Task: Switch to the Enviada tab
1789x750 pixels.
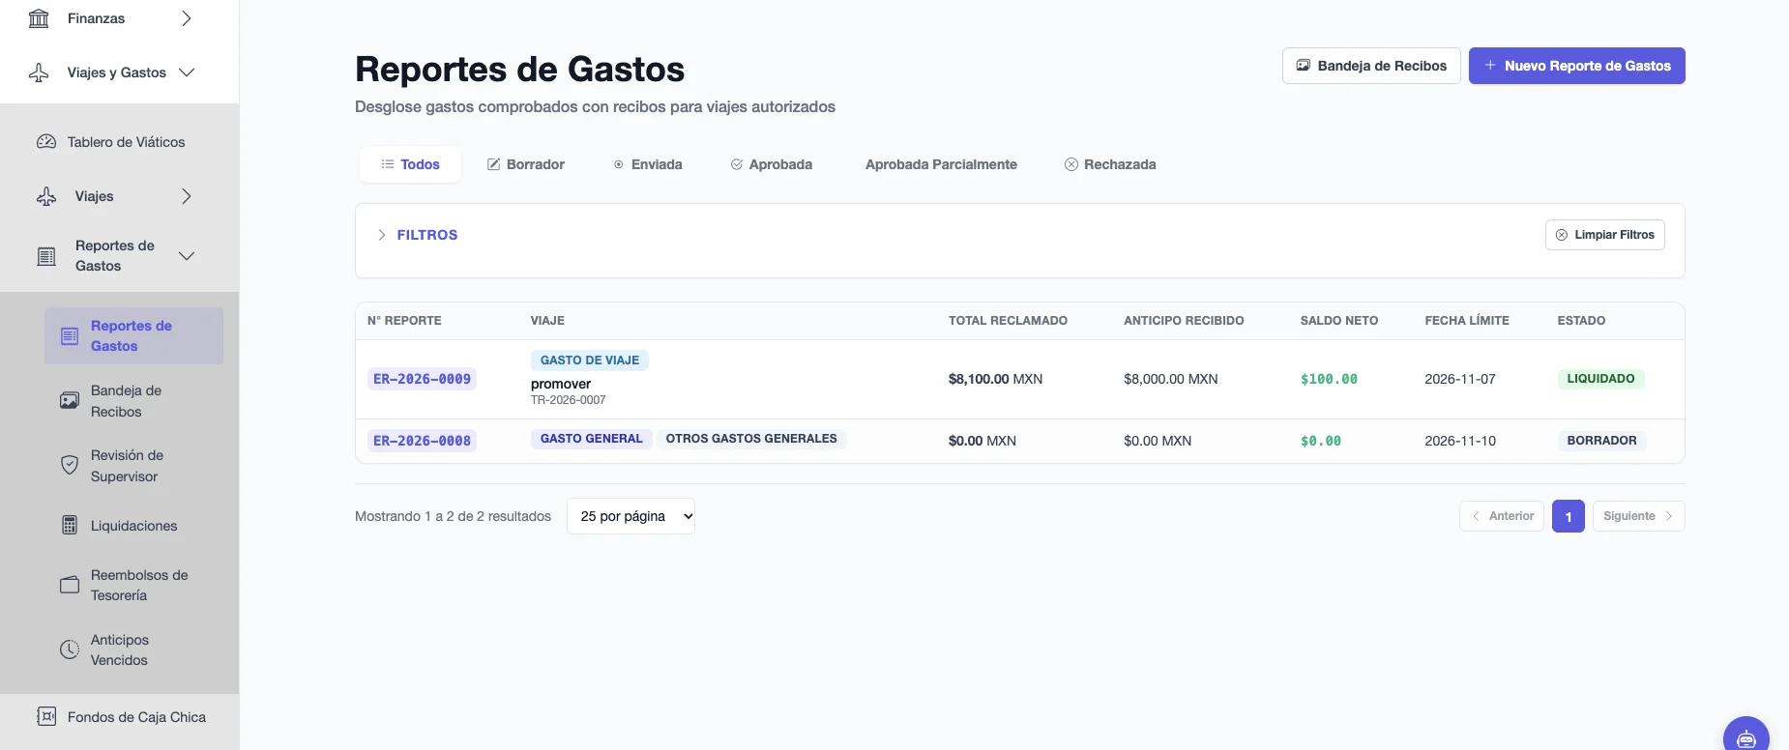Action: click(647, 164)
